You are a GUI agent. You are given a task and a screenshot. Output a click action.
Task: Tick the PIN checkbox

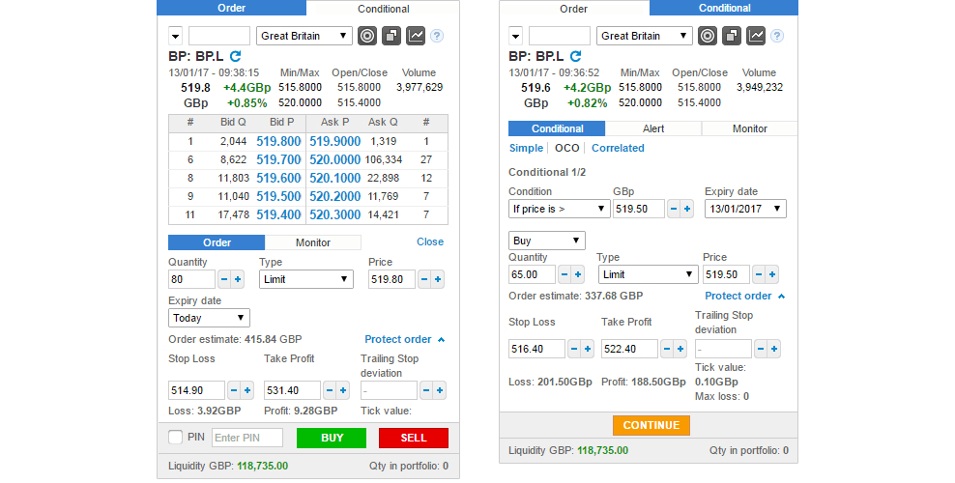pyautogui.click(x=175, y=437)
